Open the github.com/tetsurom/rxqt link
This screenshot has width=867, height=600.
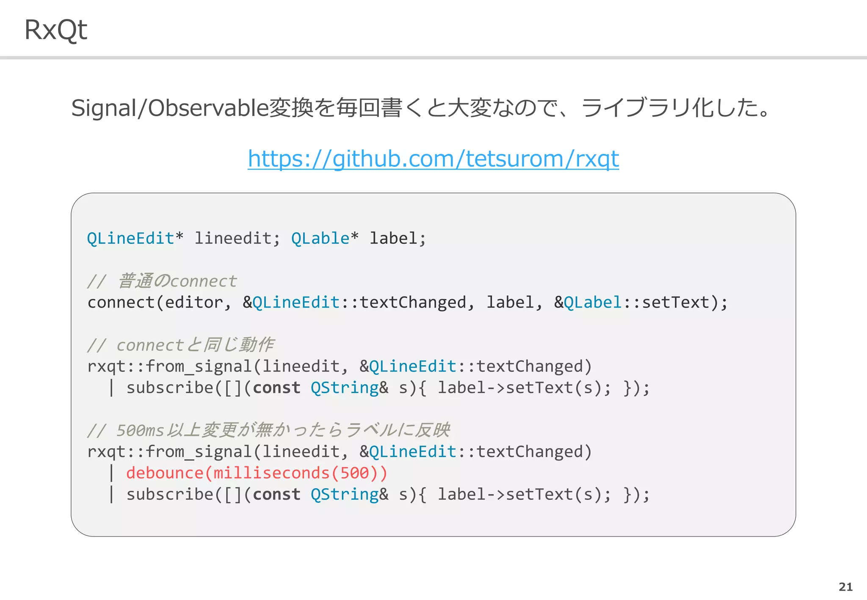click(x=433, y=160)
